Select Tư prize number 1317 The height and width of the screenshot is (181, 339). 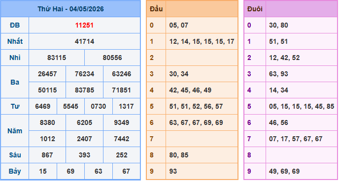126,106
